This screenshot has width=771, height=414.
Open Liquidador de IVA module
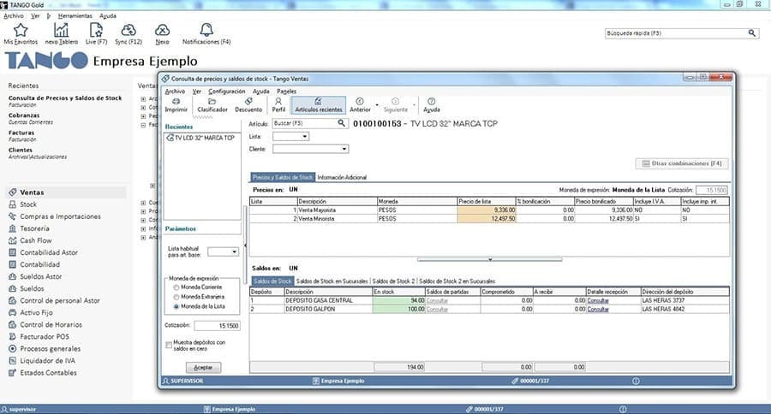click(x=47, y=360)
